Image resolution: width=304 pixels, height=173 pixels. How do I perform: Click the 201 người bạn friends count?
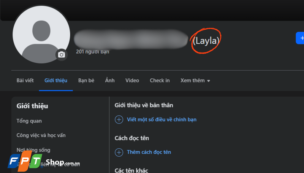92,52
